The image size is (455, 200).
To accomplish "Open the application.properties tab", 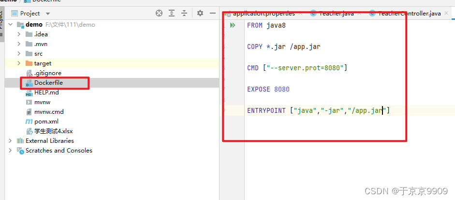I will (x=264, y=14).
